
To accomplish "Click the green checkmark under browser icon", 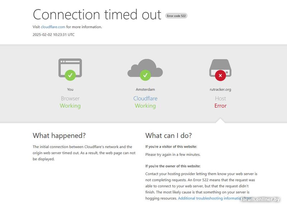I will (70, 75).
